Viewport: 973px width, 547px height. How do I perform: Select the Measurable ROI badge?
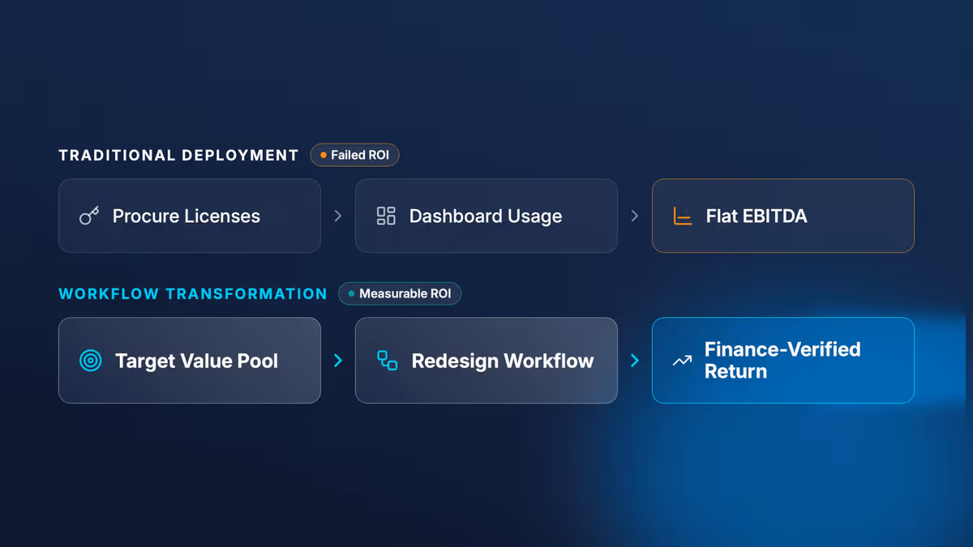click(400, 293)
